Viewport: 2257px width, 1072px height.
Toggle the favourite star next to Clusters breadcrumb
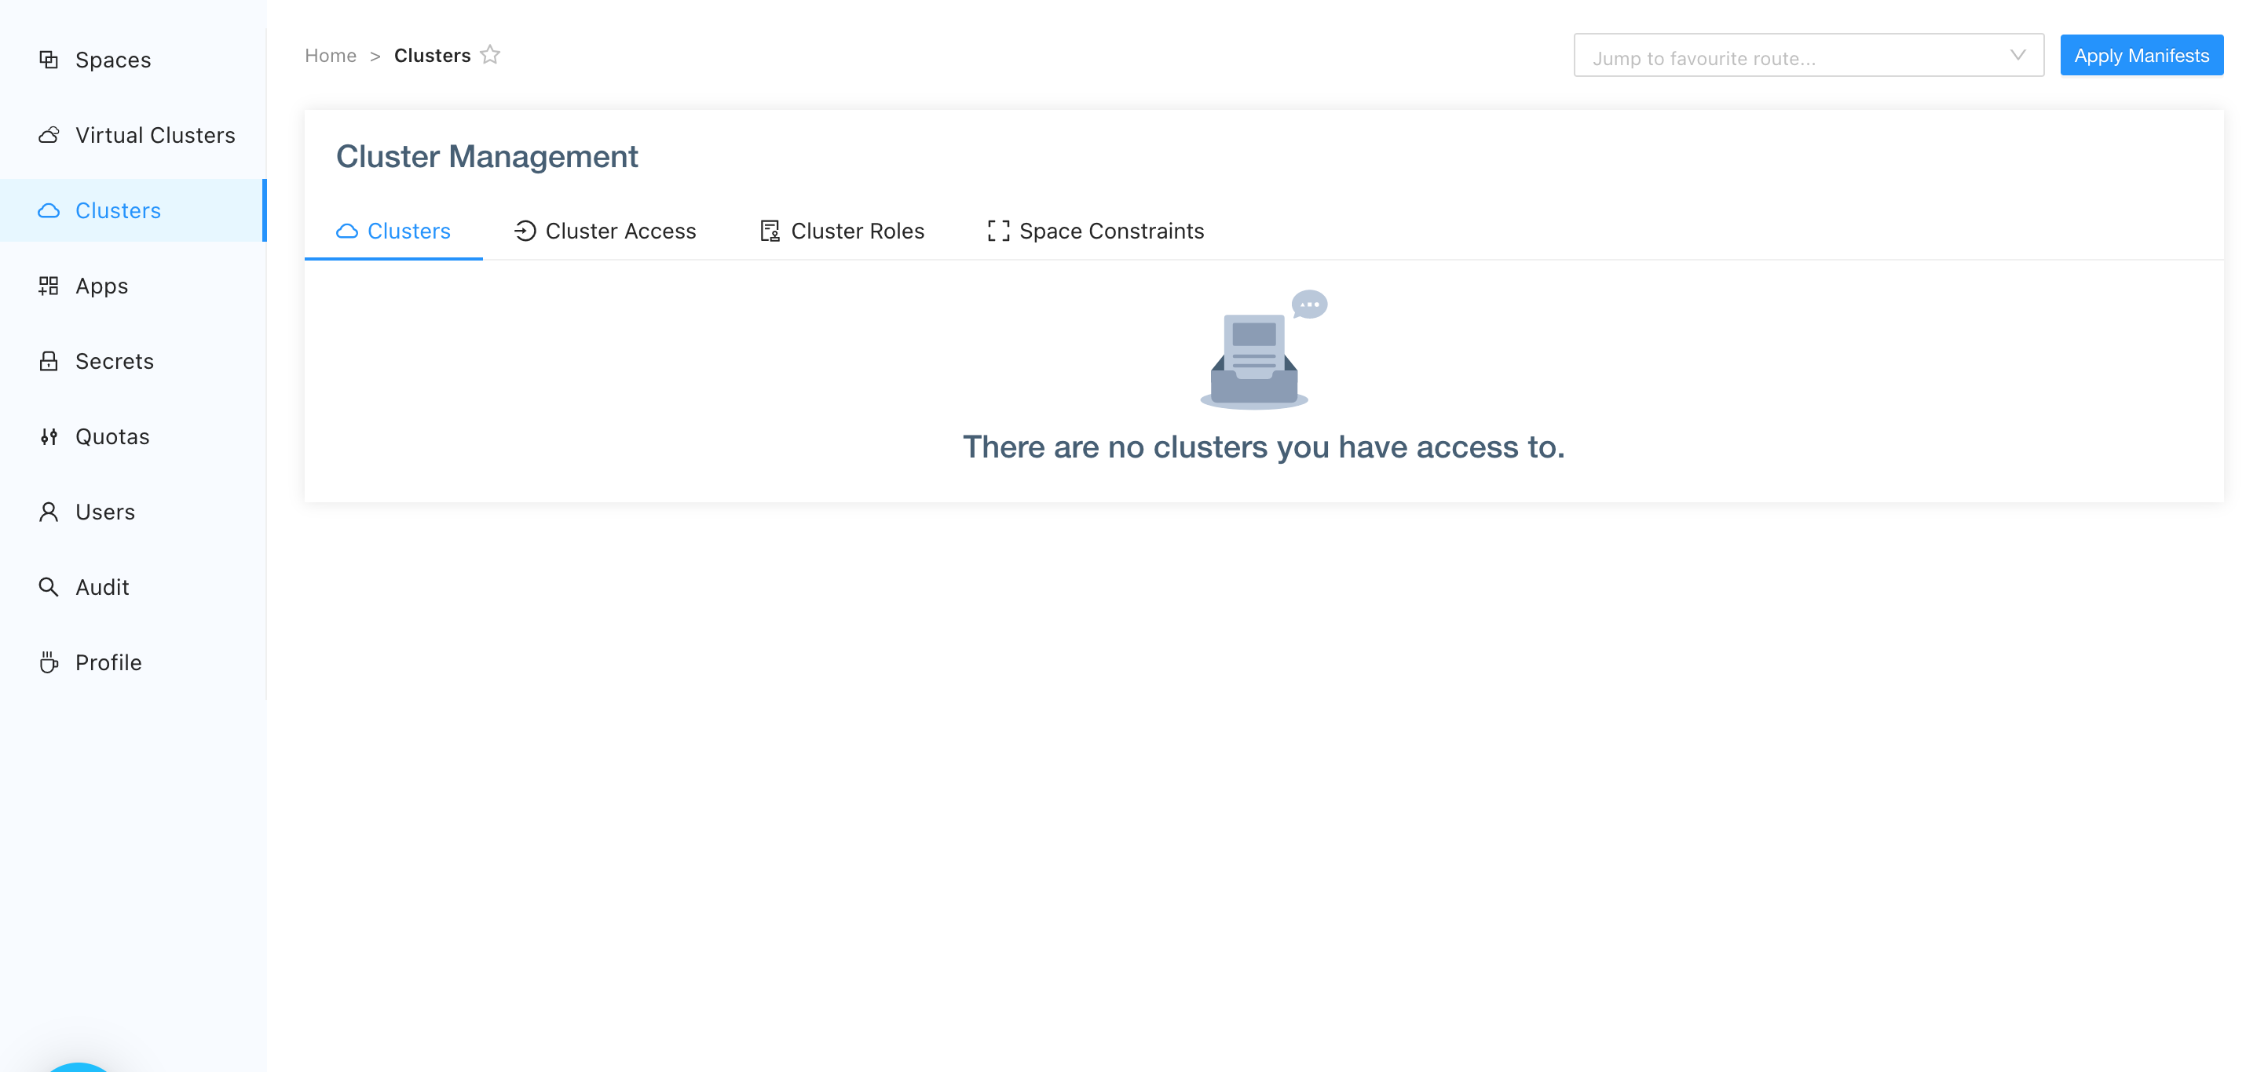pyautogui.click(x=492, y=54)
